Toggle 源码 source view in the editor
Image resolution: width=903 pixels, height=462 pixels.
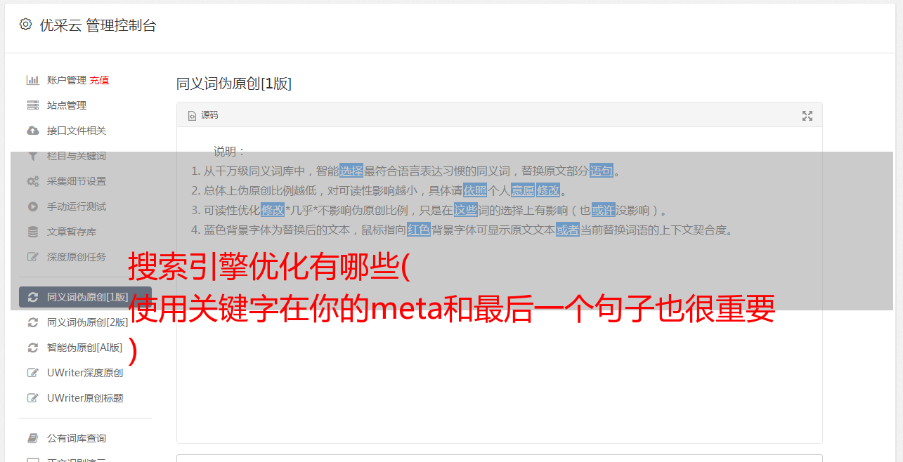203,115
